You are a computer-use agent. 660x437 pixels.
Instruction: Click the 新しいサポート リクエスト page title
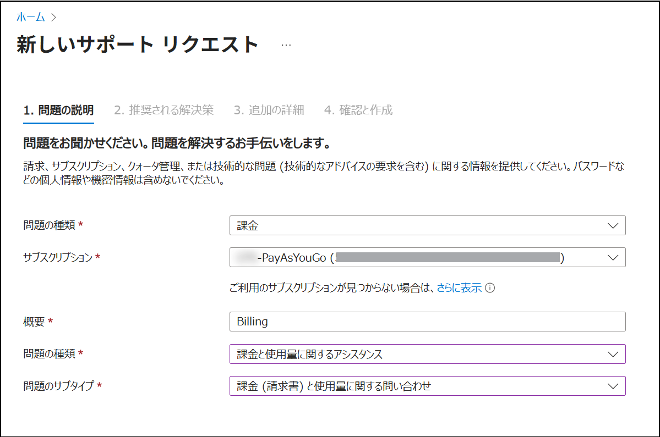tap(138, 44)
